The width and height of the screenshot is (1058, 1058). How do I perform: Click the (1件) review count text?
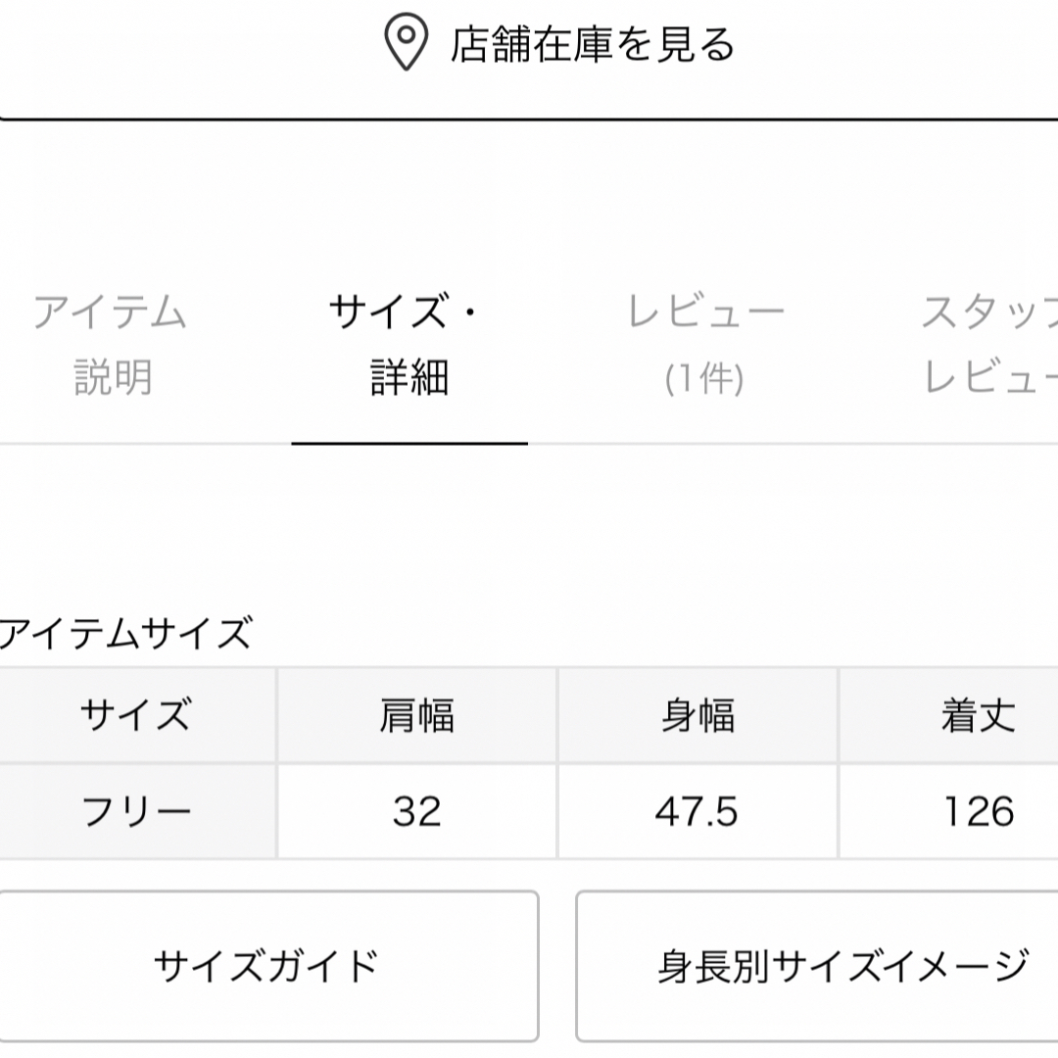(704, 378)
